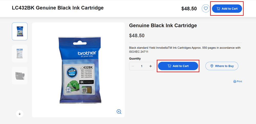Click the Quantity label

tap(135, 58)
